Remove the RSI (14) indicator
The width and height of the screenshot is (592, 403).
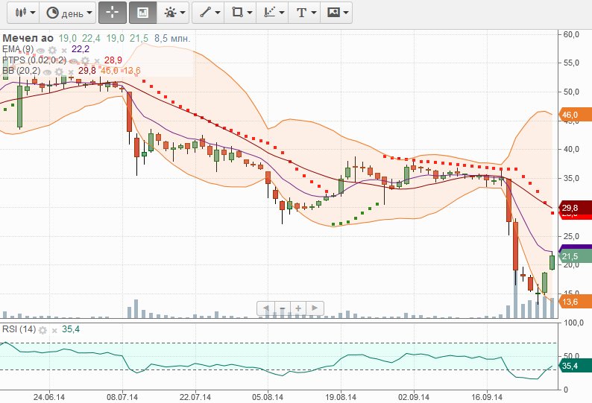tap(54, 329)
